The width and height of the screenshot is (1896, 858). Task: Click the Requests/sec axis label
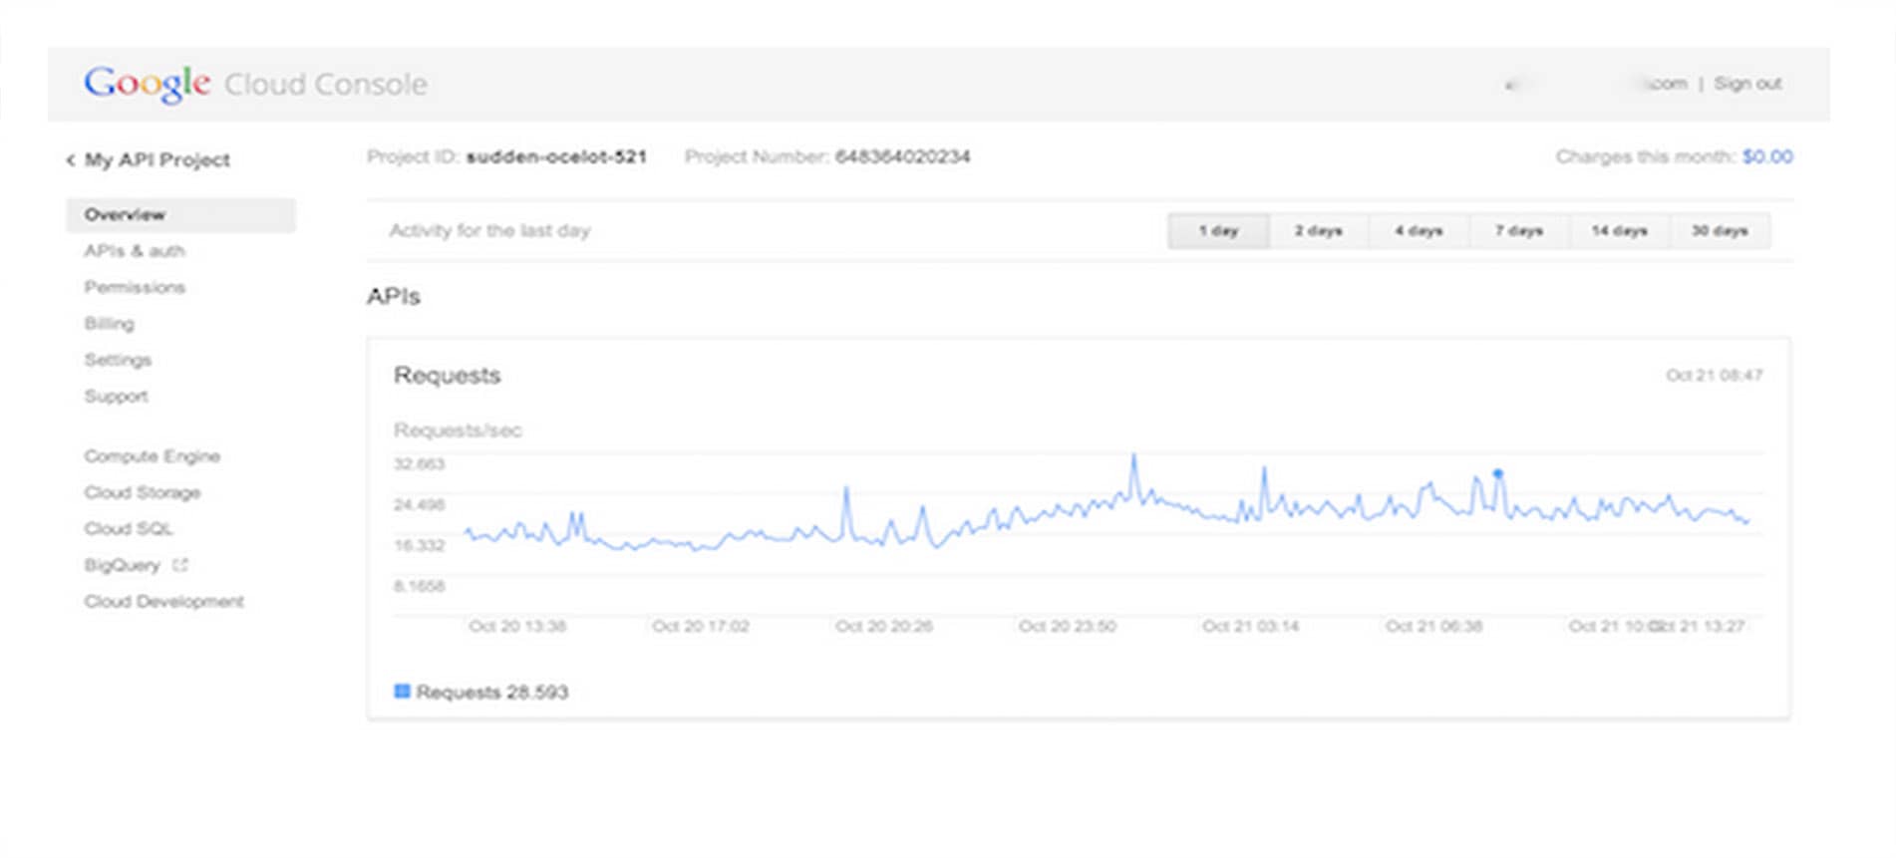[x=458, y=430]
